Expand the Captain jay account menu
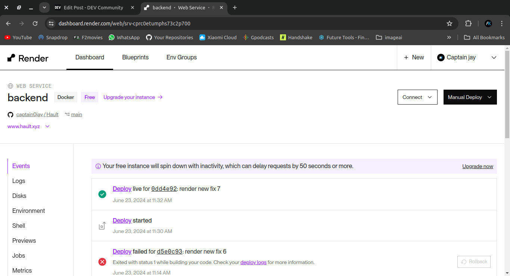This screenshot has height=276, width=510. pyautogui.click(x=494, y=58)
